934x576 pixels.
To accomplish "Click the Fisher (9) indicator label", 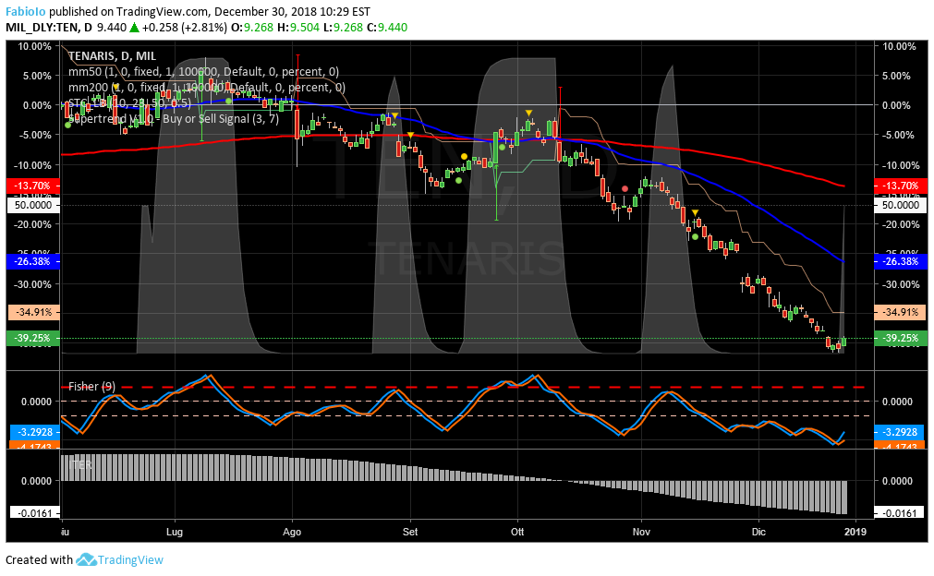I will point(91,387).
